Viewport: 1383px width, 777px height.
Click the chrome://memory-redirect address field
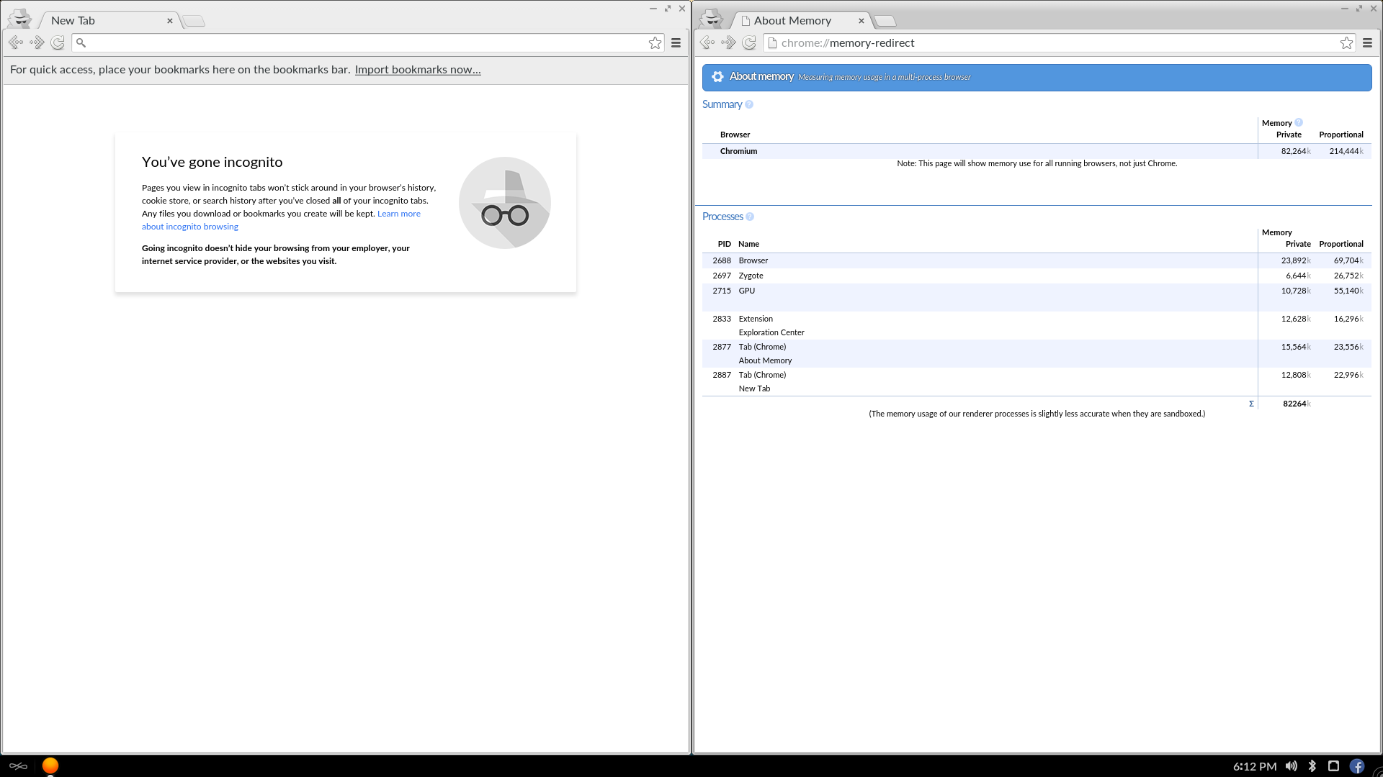[x=1059, y=42]
